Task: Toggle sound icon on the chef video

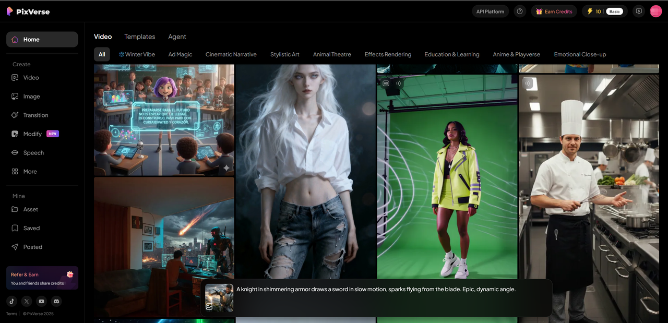Action: point(528,83)
